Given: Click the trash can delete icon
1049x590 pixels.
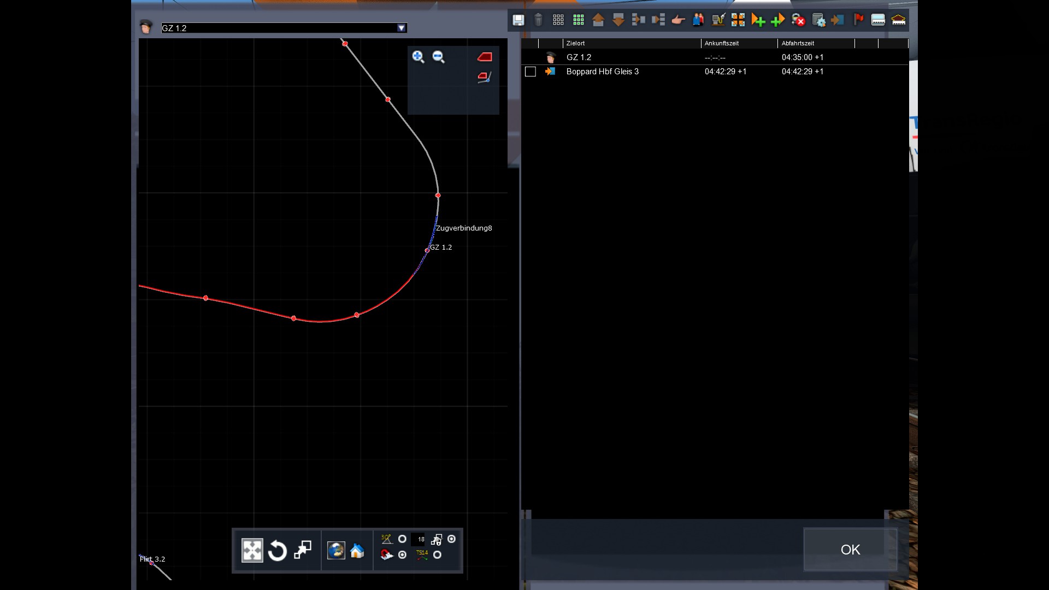Looking at the screenshot, I should pyautogui.click(x=538, y=20).
